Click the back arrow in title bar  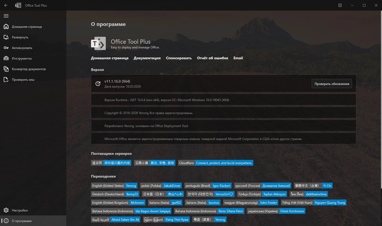(6, 5)
